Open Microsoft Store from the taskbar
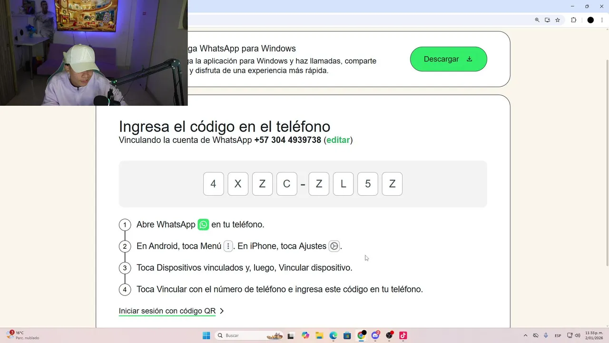This screenshot has height=343, width=609. pos(347,335)
